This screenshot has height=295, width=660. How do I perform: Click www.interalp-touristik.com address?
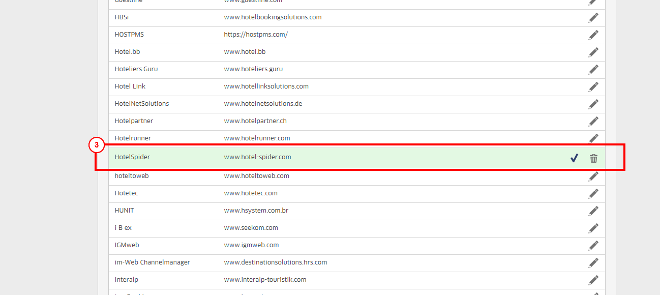pyautogui.click(x=265, y=280)
